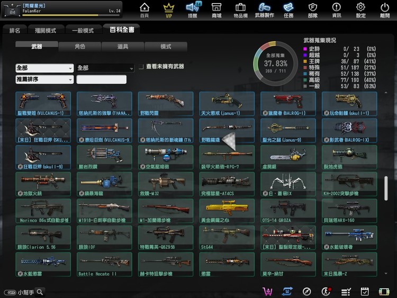Open the 商城 shop icon
The height and width of the screenshot is (298, 397).
(216, 10)
